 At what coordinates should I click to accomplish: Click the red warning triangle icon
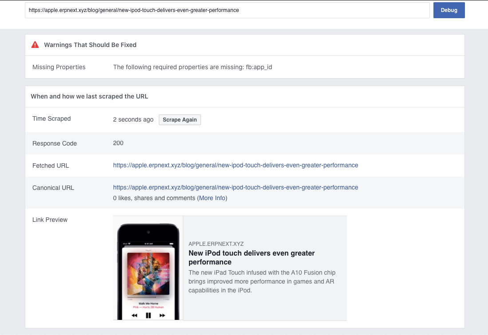35,44
